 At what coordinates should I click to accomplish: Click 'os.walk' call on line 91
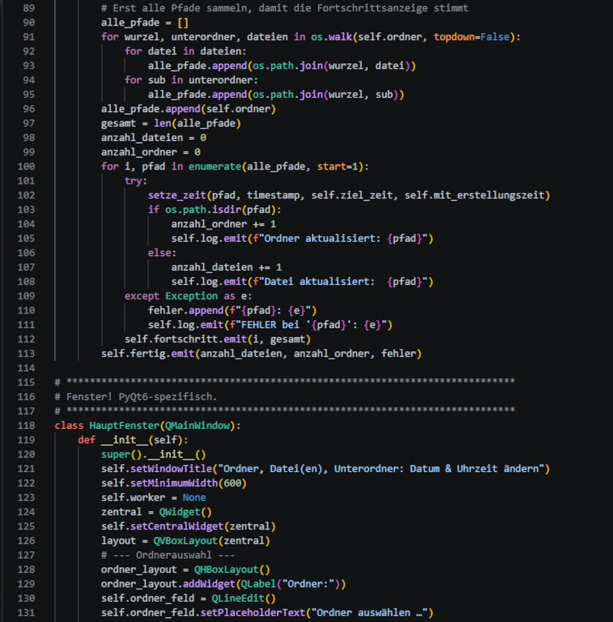pyautogui.click(x=332, y=37)
